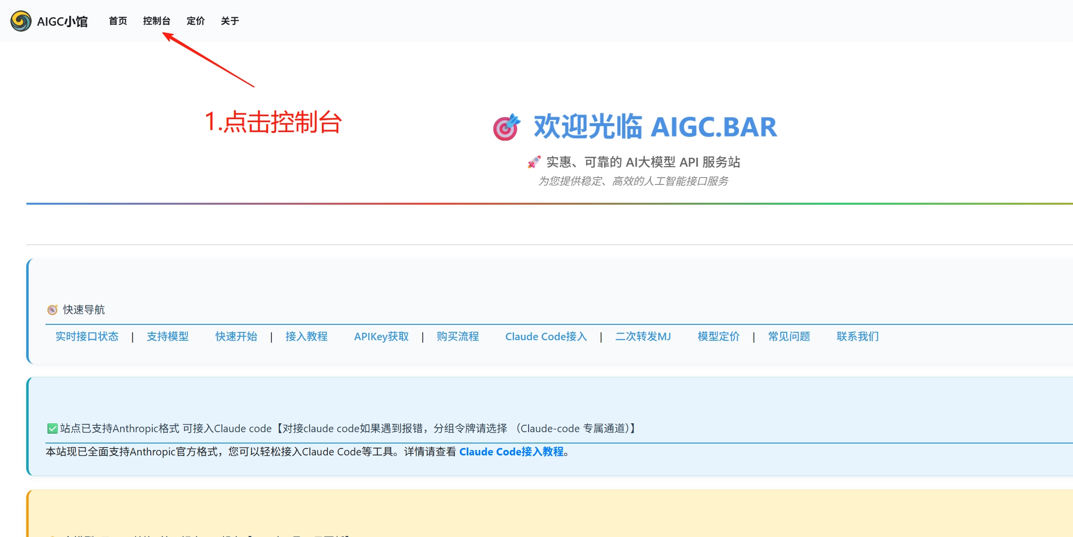Click the green checkmark icon in the Anthropic notice
Image resolution: width=1073 pixels, height=537 pixels.
(x=52, y=428)
